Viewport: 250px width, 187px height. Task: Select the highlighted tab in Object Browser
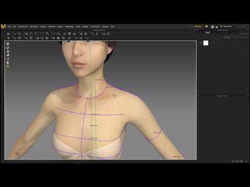[208, 33]
